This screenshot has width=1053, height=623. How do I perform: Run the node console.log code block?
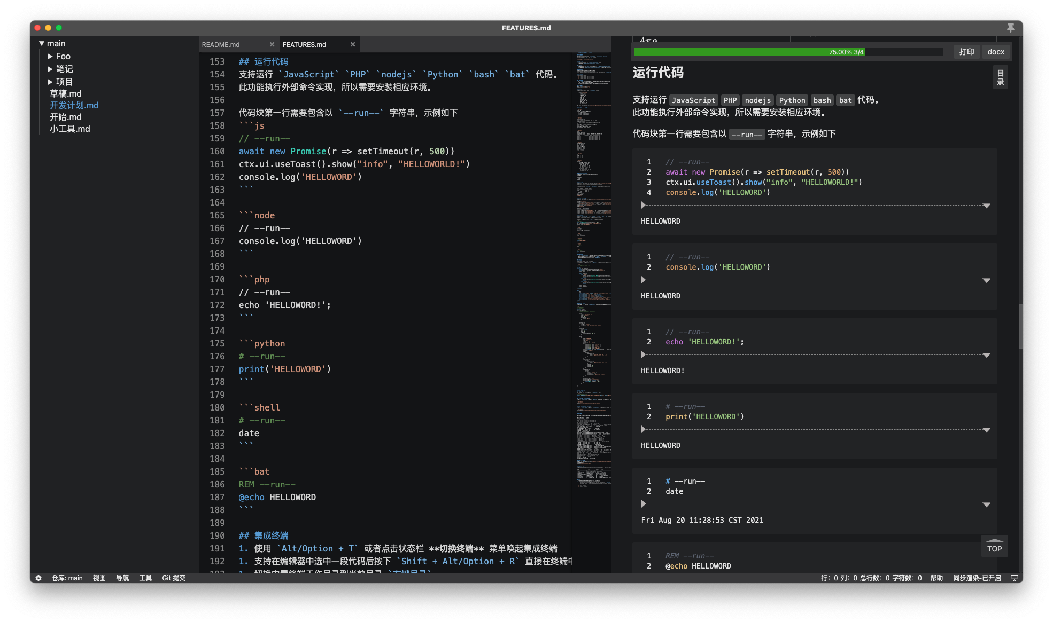[x=643, y=280]
